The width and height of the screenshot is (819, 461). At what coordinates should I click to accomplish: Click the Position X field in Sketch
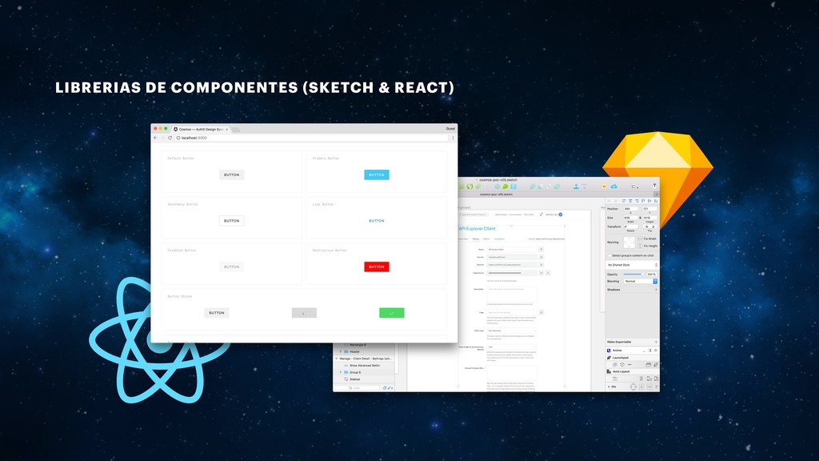point(630,209)
